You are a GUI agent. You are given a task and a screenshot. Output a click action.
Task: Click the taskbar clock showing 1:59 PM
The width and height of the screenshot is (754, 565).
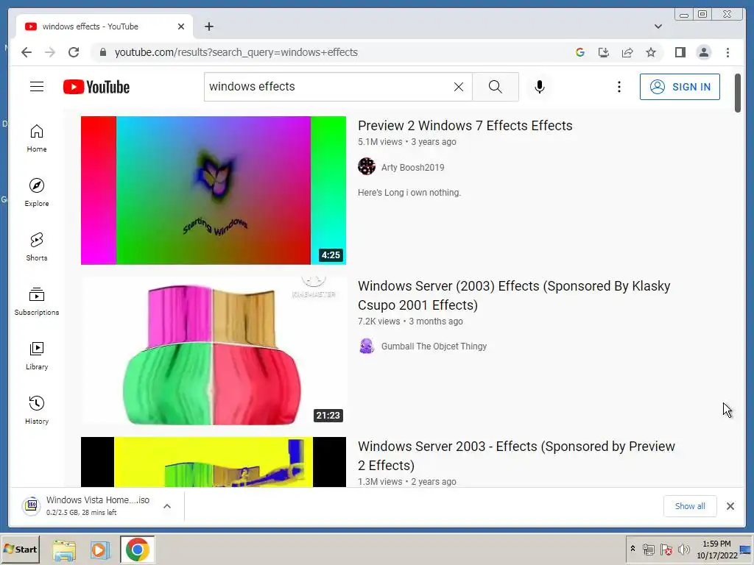(716, 549)
